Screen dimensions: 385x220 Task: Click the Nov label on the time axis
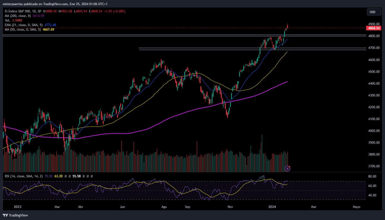point(230,206)
